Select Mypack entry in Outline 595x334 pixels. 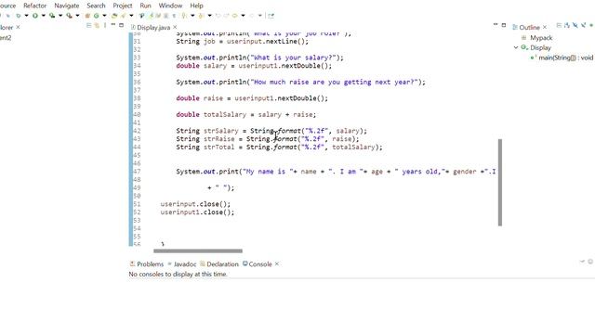click(x=541, y=38)
